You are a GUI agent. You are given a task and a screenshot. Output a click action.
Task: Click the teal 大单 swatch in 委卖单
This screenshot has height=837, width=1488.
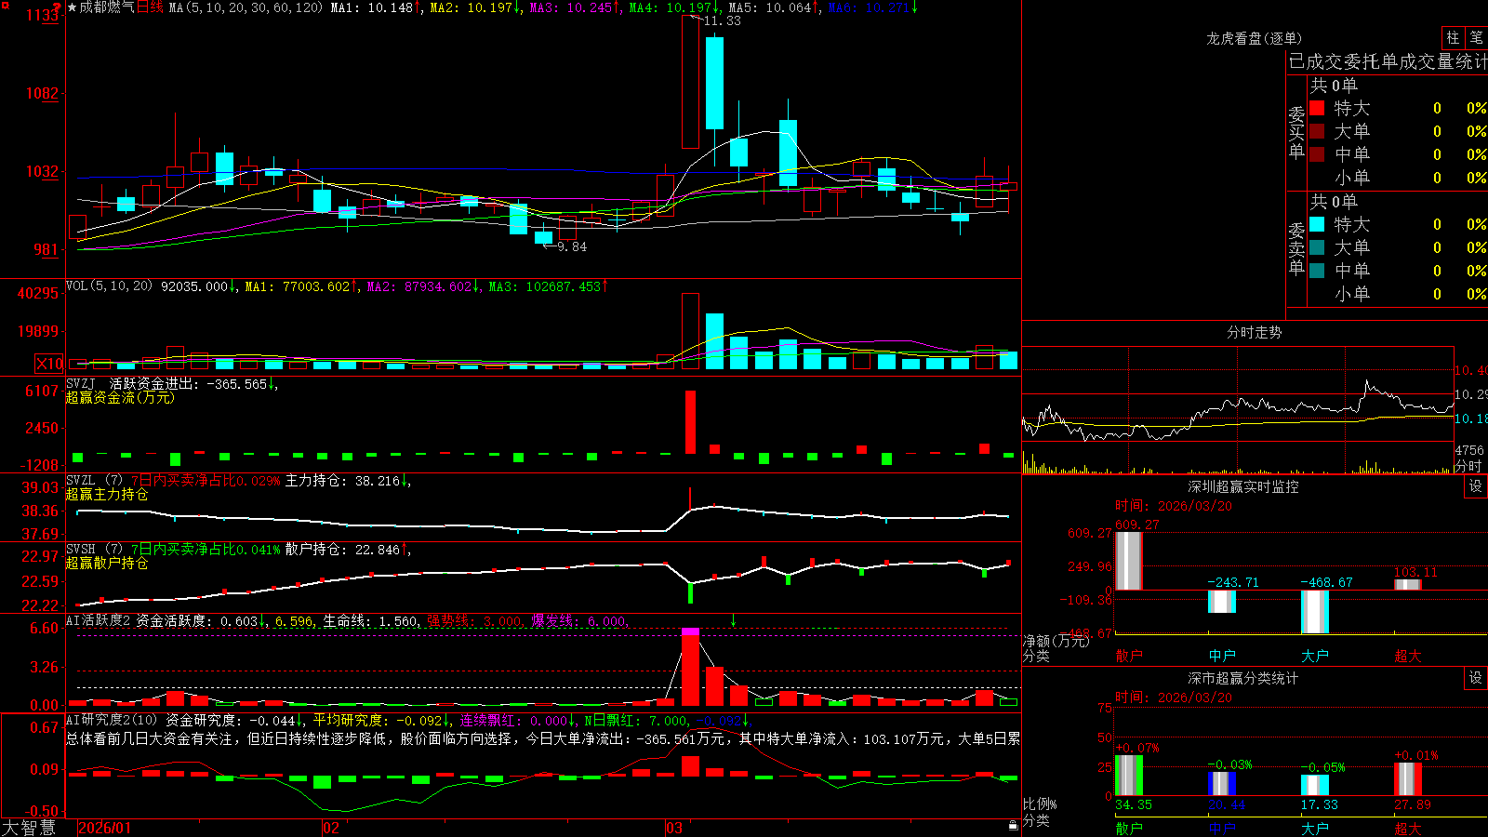(x=1317, y=247)
